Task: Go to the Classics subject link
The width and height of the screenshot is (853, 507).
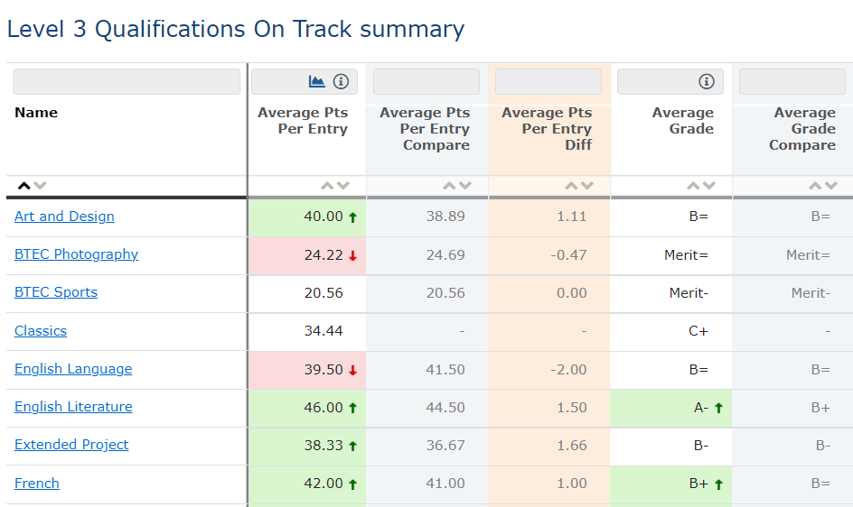Action: (x=41, y=331)
